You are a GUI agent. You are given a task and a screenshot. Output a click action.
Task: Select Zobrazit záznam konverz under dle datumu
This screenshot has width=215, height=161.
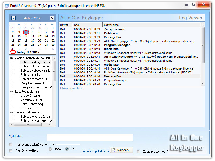[36, 66]
